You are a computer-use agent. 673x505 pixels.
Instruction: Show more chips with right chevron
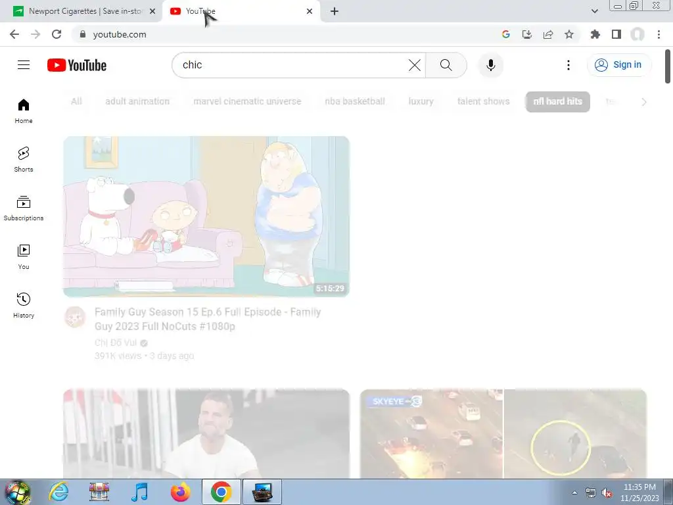tap(643, 102)
